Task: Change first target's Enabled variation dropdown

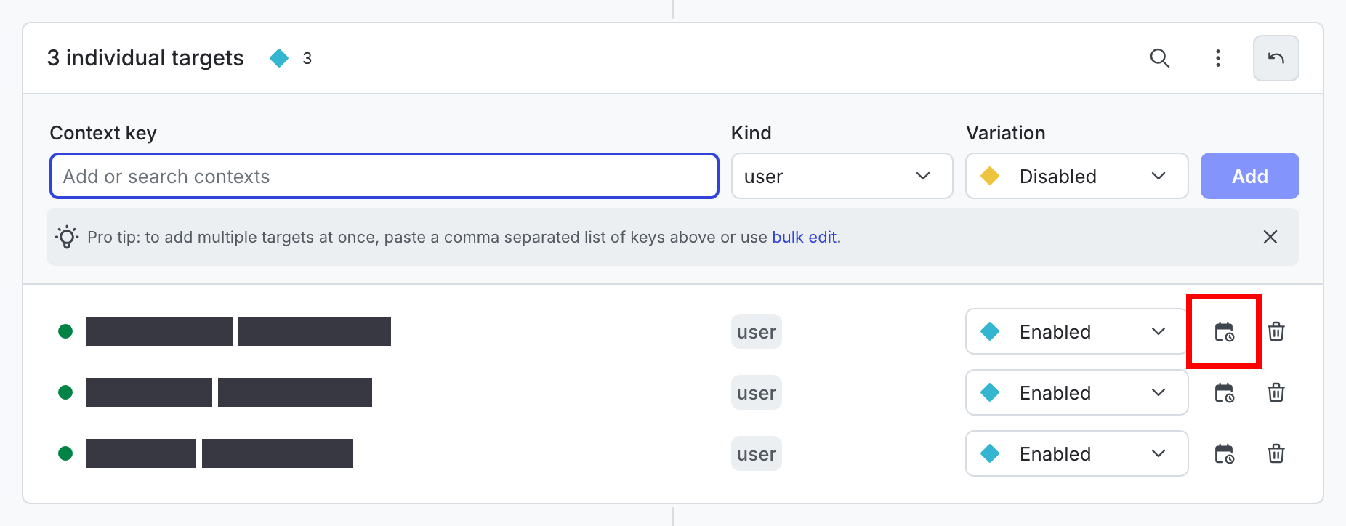Action: point(1076,332)
